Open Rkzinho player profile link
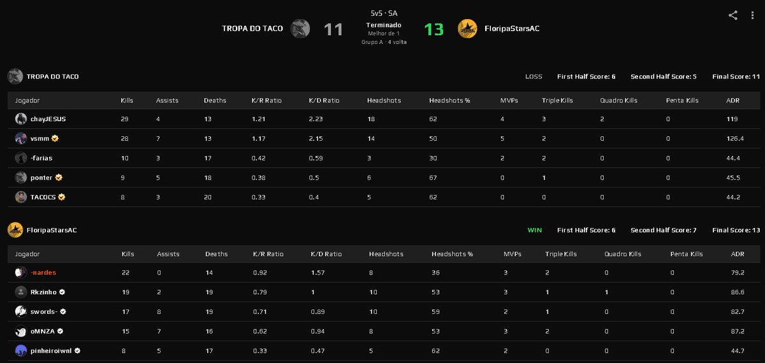Viewport: 765px width, 363px height. [44, 292]
